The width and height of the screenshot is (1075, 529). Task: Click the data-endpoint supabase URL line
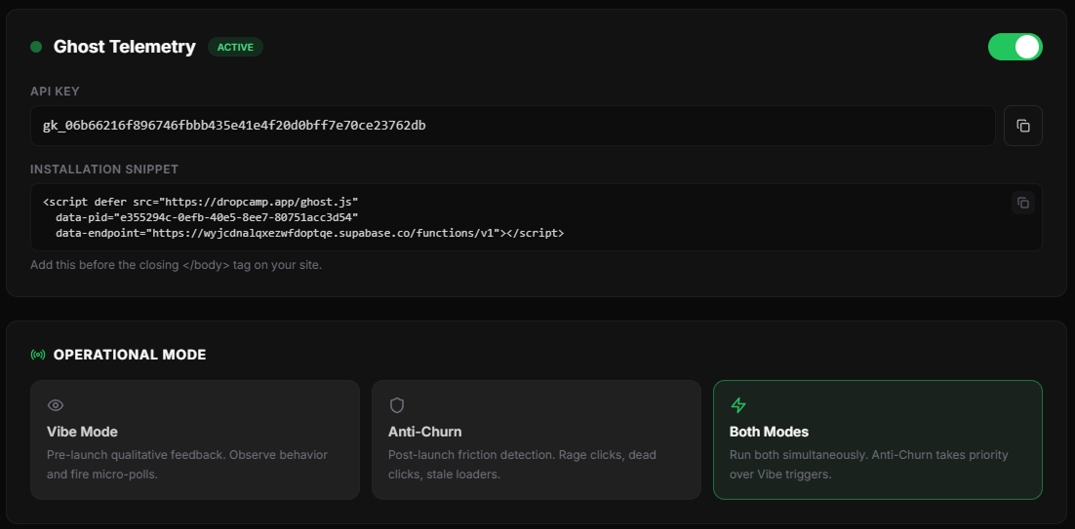pyautogui.click(x=310, y=234)
